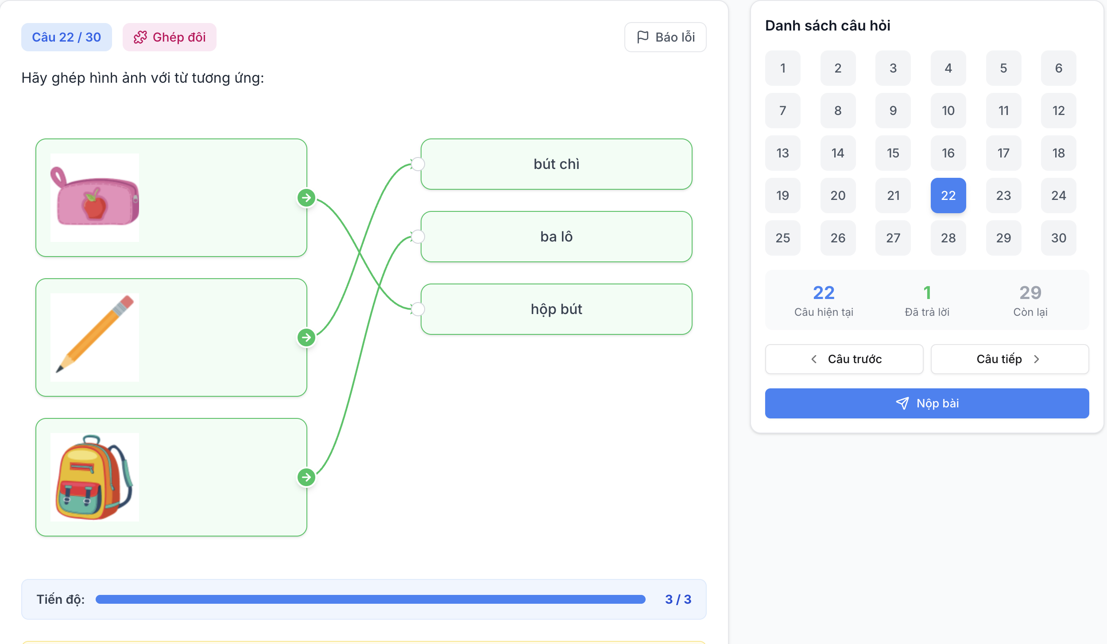Click connection circle beside bút chì

[x=418, y=164]
